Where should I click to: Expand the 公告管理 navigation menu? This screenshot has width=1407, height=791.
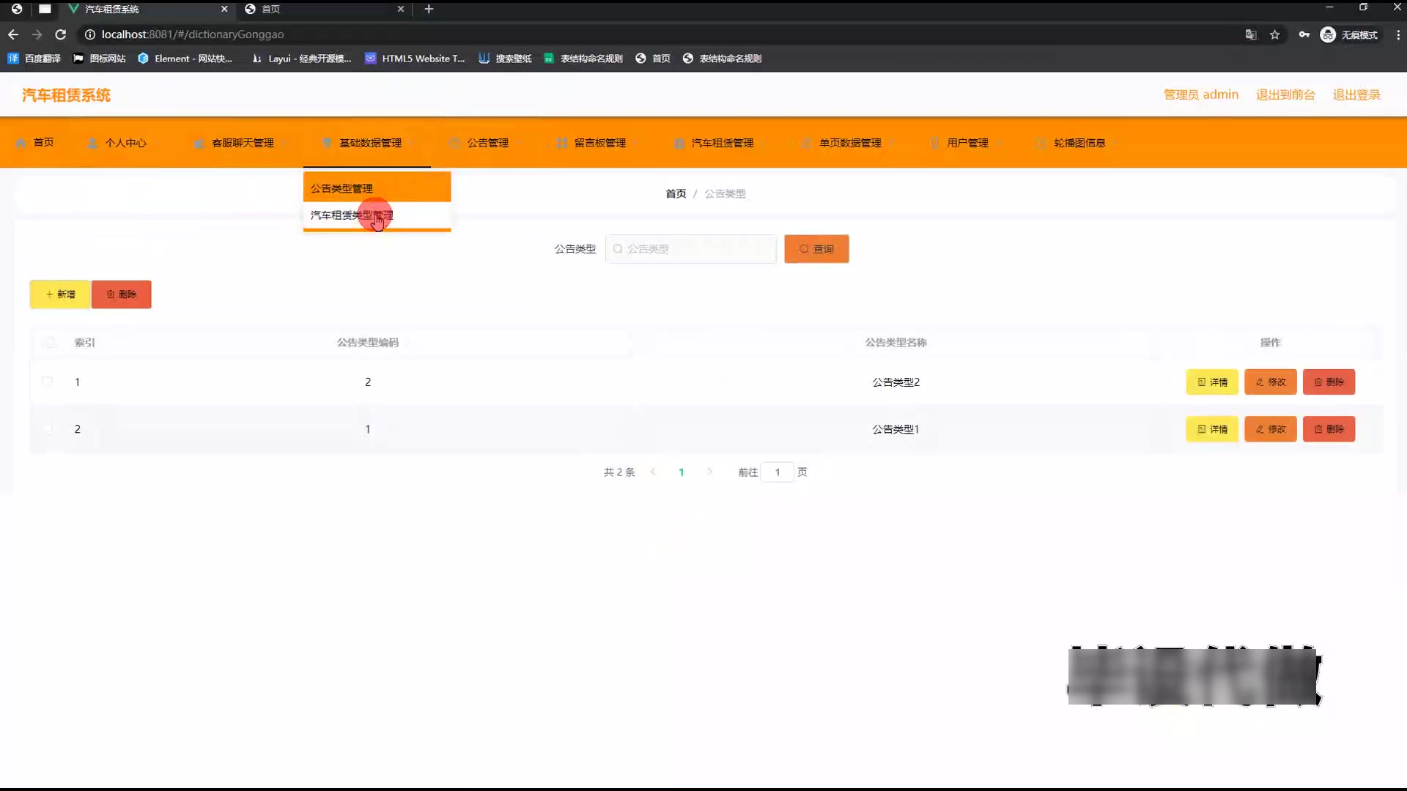pos(487,143)
